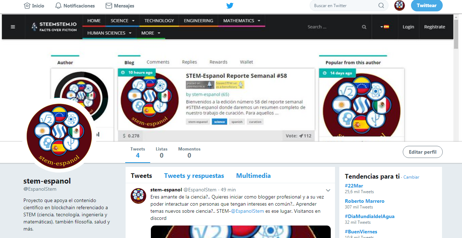The width and height of the screenshot is (462, 238).
Task: Switch to the Wallet tab
Action: [246, 62]
